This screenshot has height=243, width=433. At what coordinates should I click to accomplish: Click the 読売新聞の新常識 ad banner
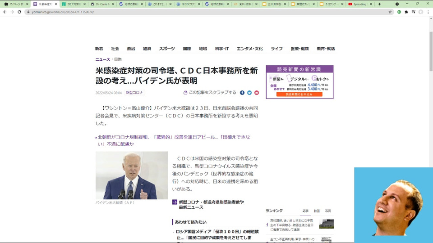299,82
